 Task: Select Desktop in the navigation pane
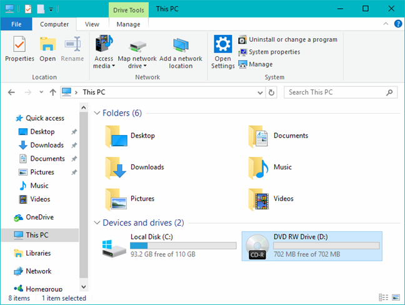(37, 132)
